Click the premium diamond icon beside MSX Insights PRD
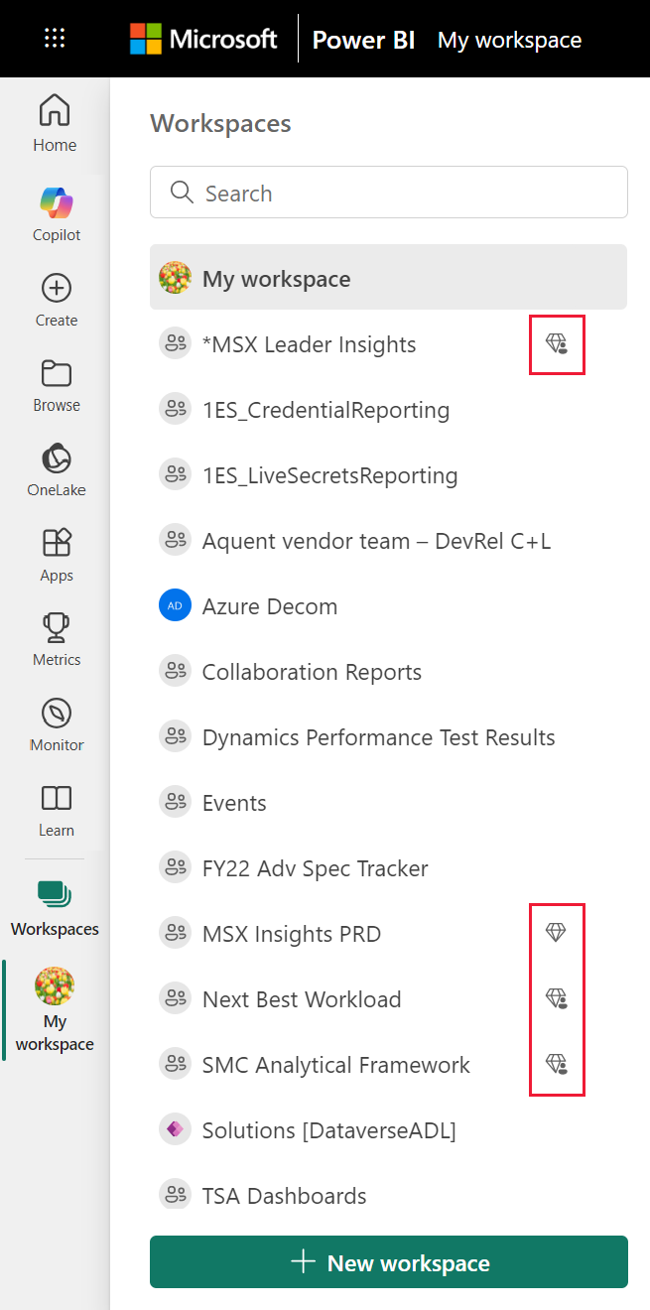Screen dimensions: 650x1310 557,931
